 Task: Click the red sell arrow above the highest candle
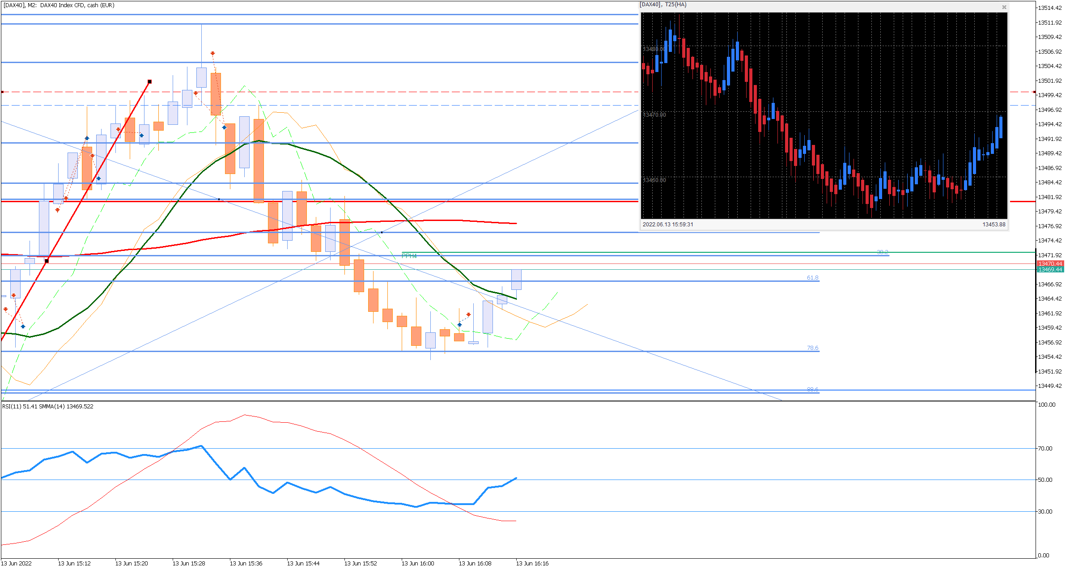coord(213,54)
